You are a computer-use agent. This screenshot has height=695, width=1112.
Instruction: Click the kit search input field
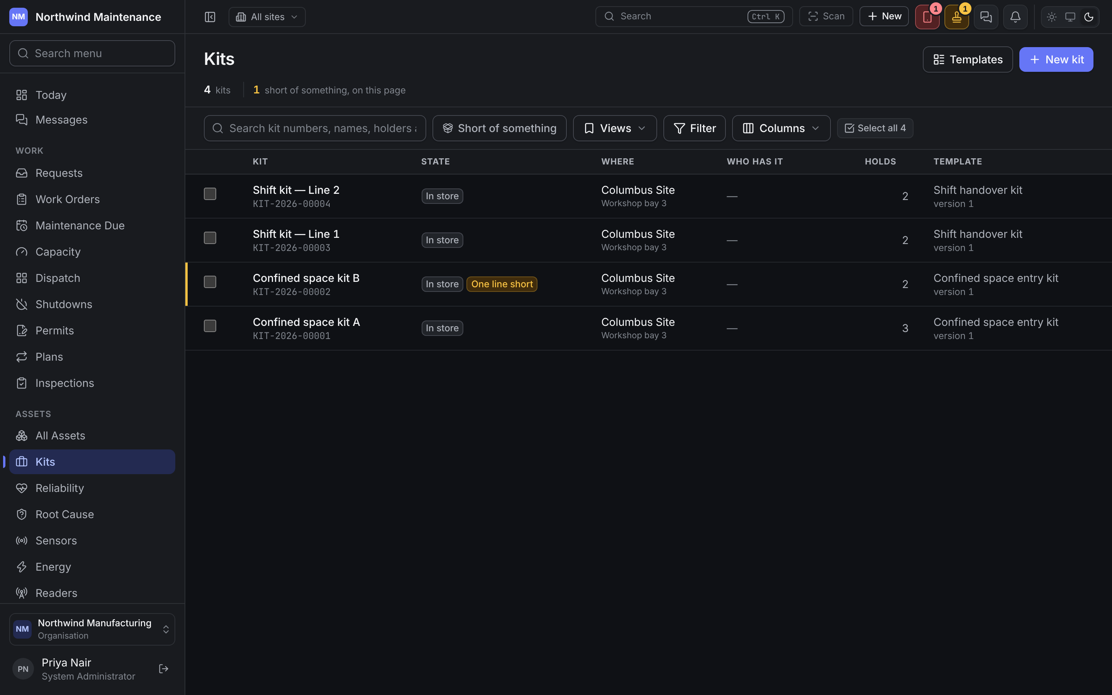coord(315,128)
